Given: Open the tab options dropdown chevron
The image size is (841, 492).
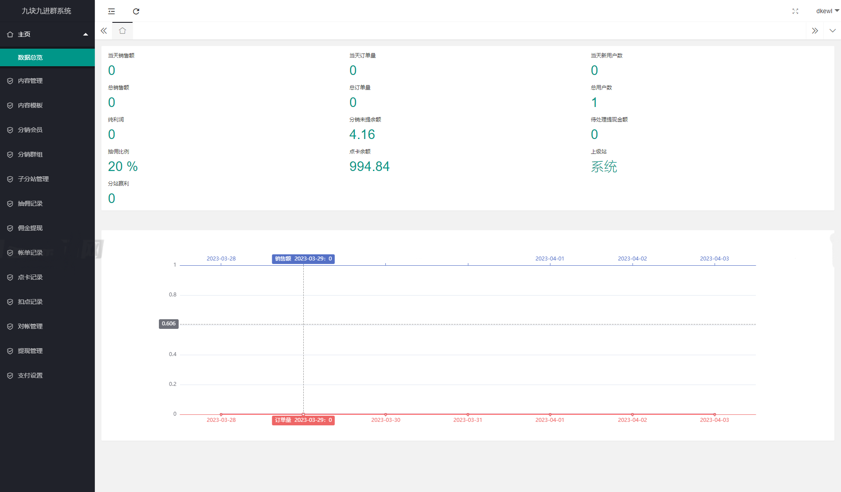Looking at the screenshot, I should [x=832, y=31].
